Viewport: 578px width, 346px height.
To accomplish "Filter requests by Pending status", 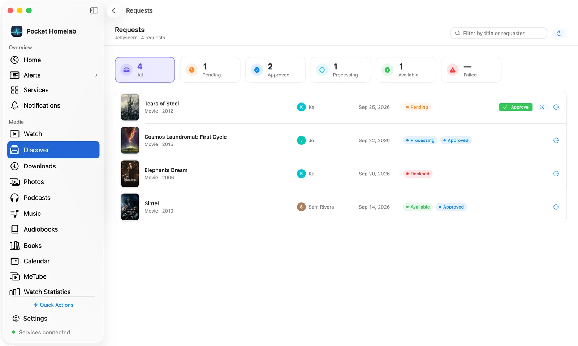I will 210,70.
